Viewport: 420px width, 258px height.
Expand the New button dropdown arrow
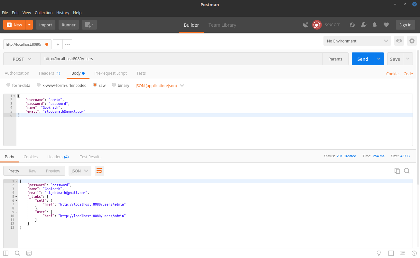click(29, 25)
